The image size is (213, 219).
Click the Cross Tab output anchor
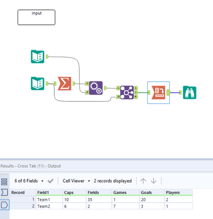[x=169, y=92]
